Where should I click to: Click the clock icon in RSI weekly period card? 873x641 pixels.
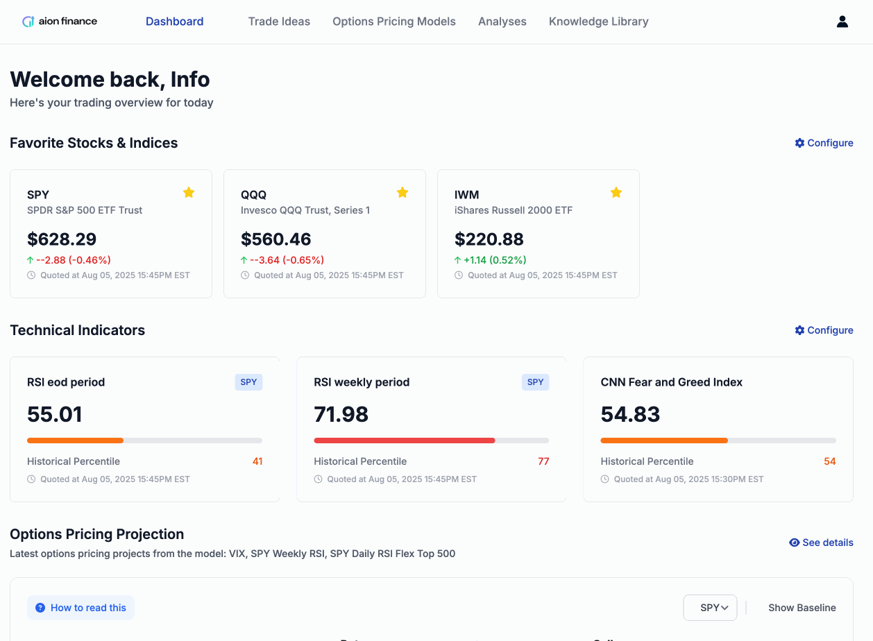[318, 479]
